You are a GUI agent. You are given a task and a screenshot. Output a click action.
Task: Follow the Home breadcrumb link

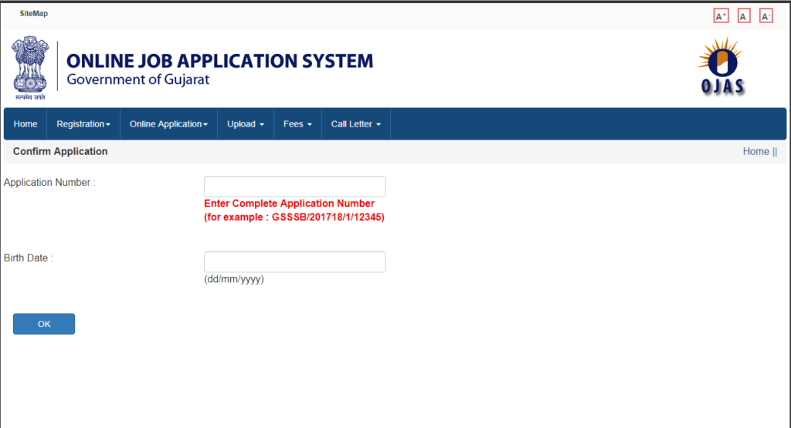[755, 152]
